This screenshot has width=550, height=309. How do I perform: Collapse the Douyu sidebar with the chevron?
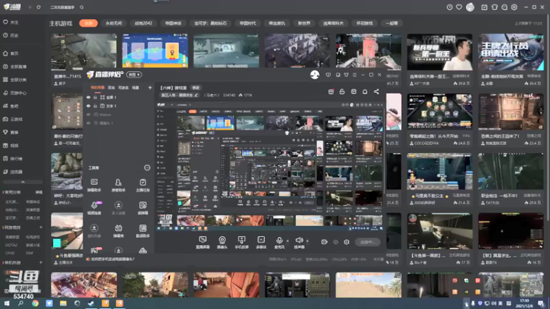pyautogui.click(x=23, y=182)
